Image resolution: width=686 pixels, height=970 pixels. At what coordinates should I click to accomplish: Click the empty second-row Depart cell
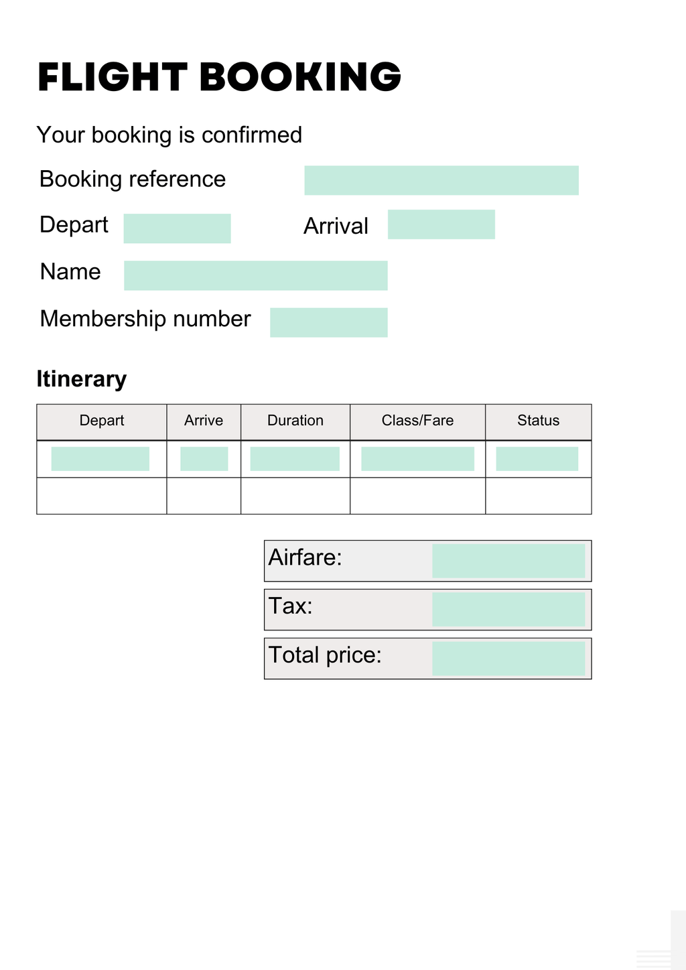tap(102, 496)
